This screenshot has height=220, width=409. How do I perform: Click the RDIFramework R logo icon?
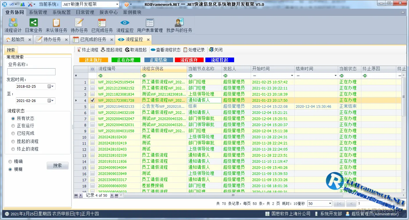(x=4, y=4)
